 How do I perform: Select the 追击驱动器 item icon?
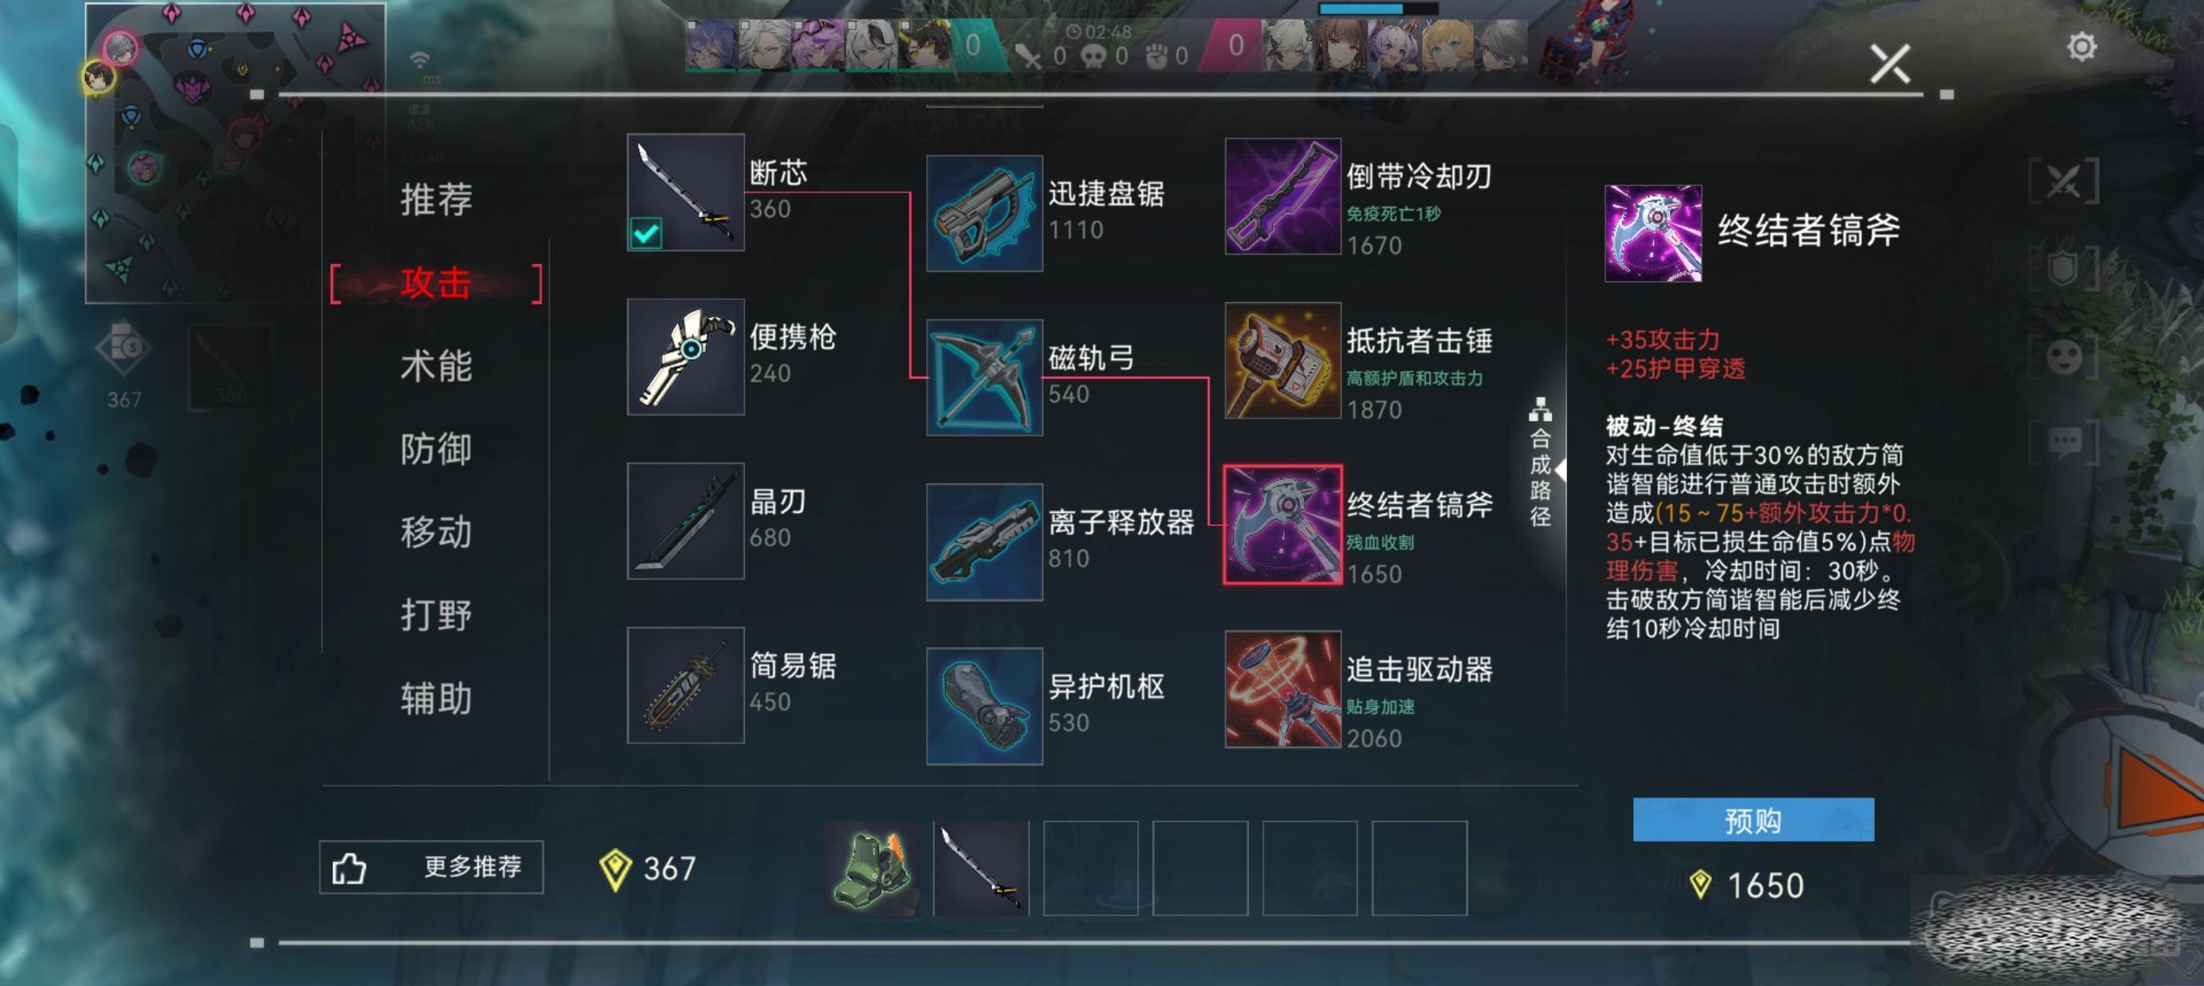click(1282, 689)
